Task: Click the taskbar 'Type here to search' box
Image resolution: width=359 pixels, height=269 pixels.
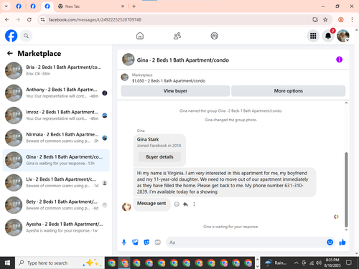Action: [x=60, y=263]
